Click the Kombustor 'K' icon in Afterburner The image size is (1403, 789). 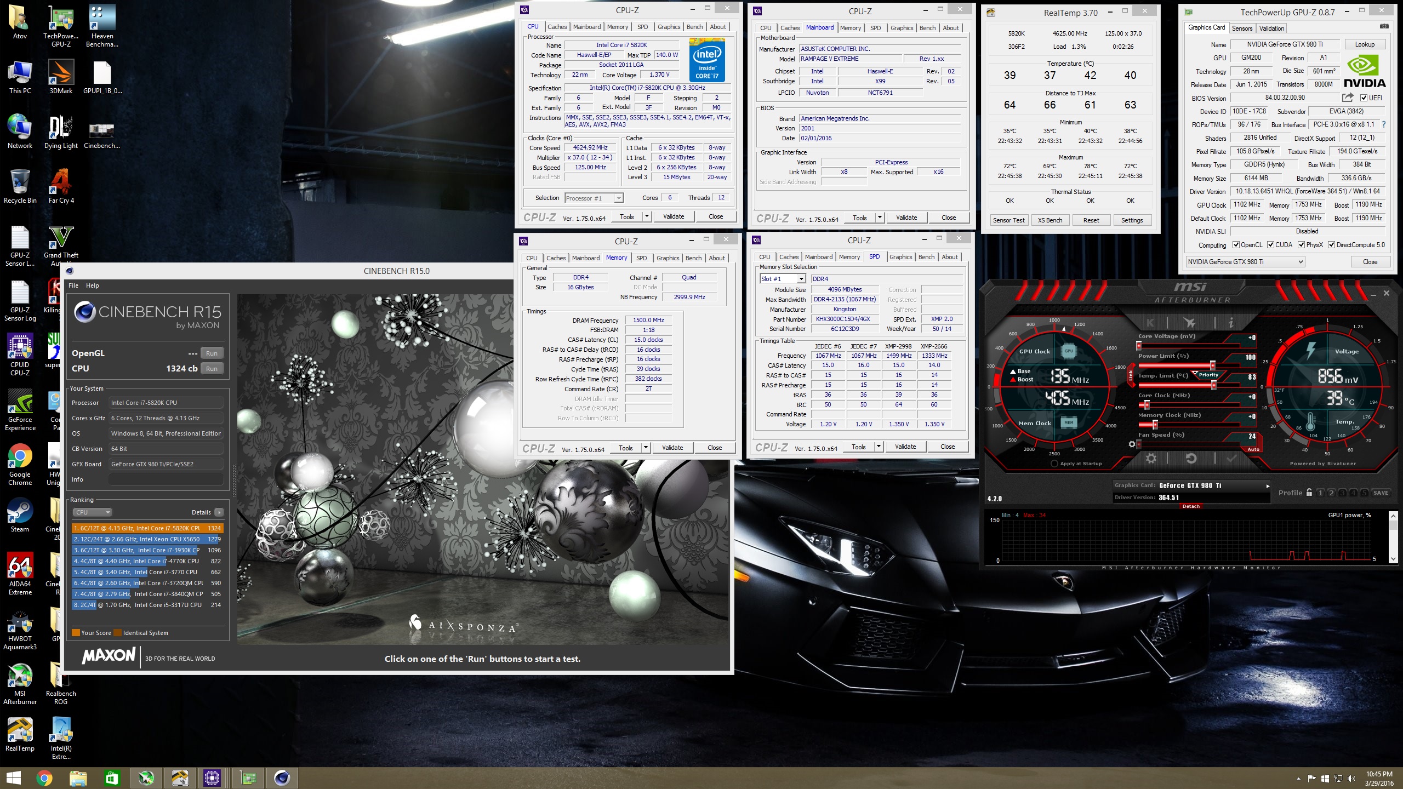pyautogui.click(x=1150, y=323)
